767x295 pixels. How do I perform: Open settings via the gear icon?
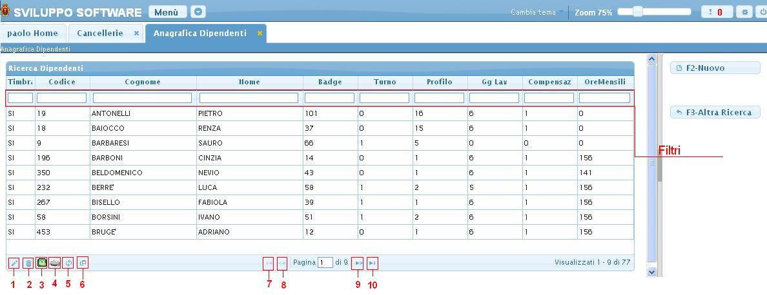tap(745, 12)
